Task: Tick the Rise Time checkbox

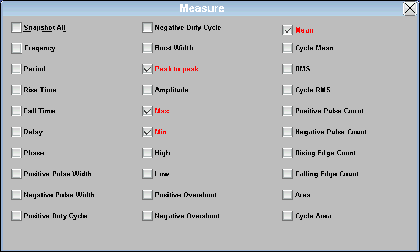Action: [x=16, y=90]
